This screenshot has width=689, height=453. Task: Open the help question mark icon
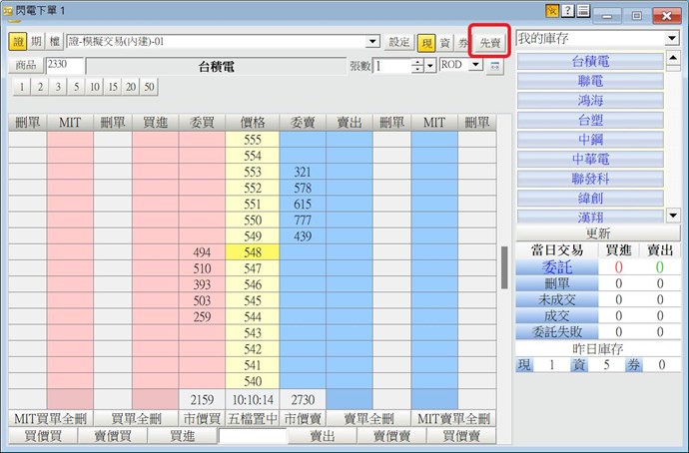pyautogui.click(x=568, y=12)
